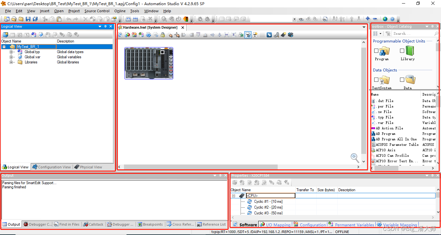Switch to the Permanent Variables tab

[x=351, y=225]
